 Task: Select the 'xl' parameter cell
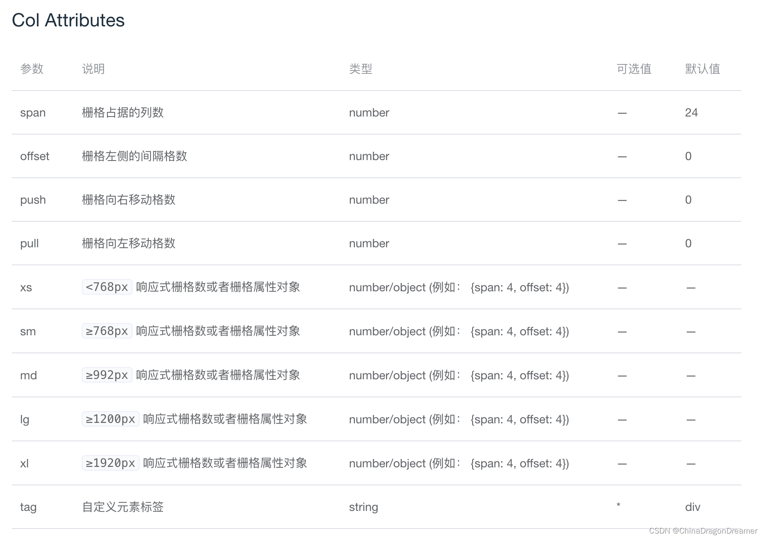[x=24, y=464]
